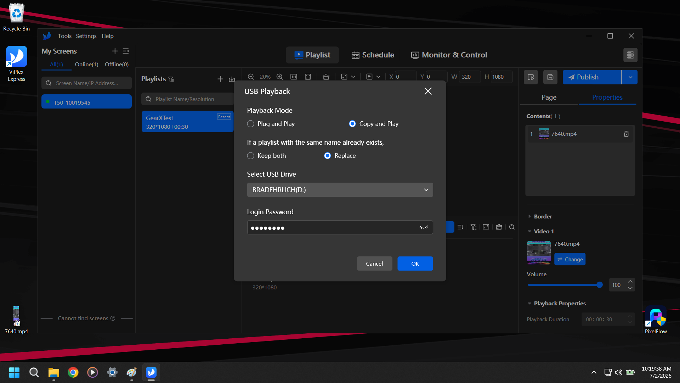
Task: Open Chrome from the taskbar
Action: (x=73, y=372)
